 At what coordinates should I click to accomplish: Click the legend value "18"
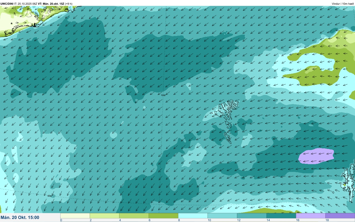point(327,220)
